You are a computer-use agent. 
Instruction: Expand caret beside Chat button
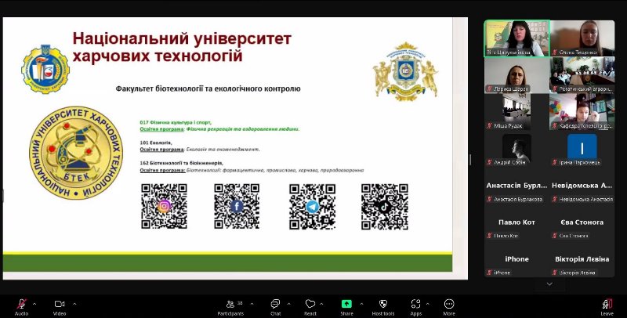pyautogui.click(x=288, y=304)
